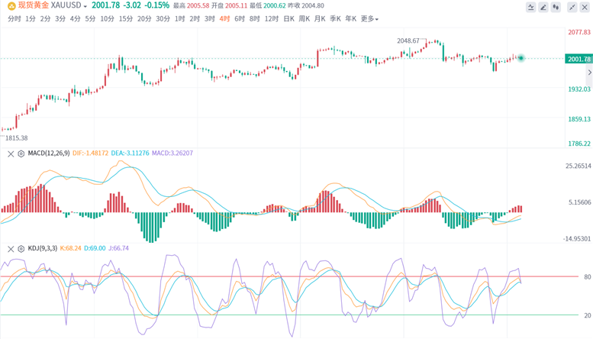593x339 pixels.
Task: Click the 2048.67 high price annotation
Action: point(408,40)
